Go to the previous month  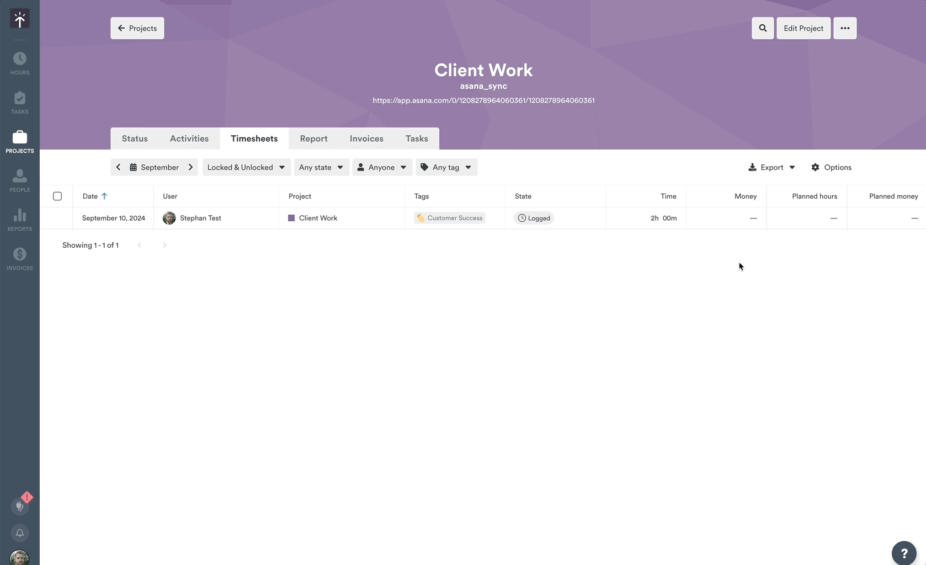pyautogui.click(x=118, y=167)
